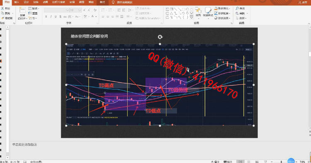Screen dimensions: 311x163
Task: Click Decrease Indent icon
Action: (x=119, y=10)
